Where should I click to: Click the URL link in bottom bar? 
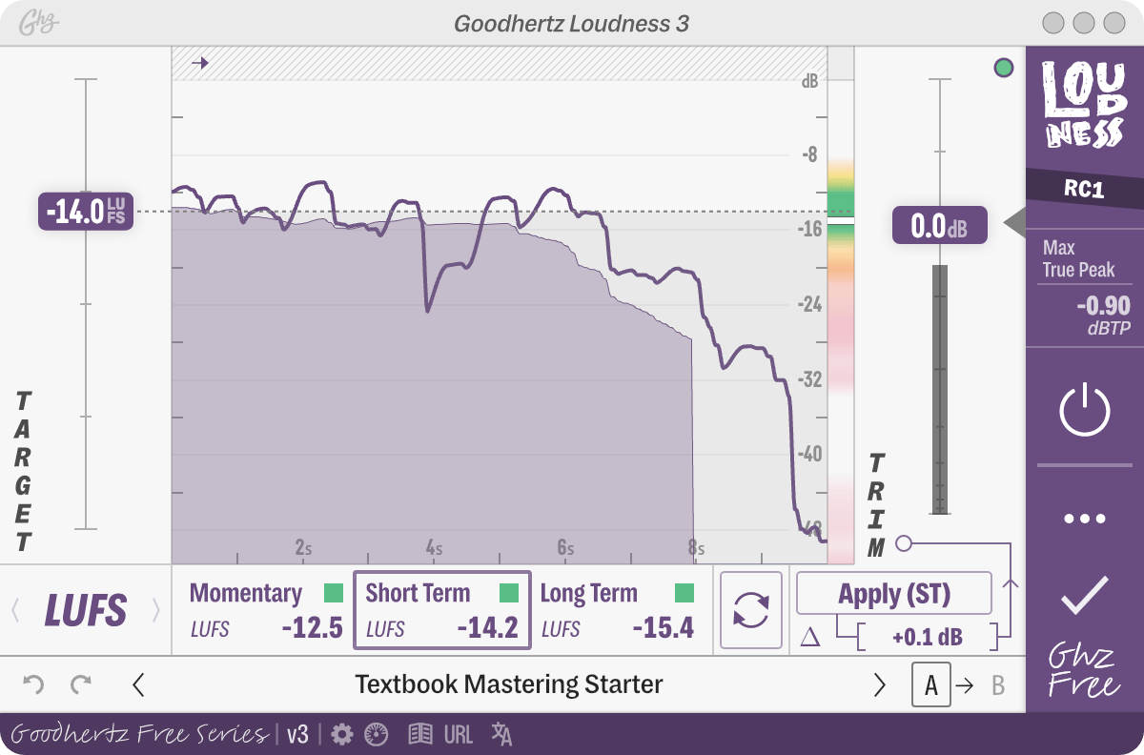[459, 734]
